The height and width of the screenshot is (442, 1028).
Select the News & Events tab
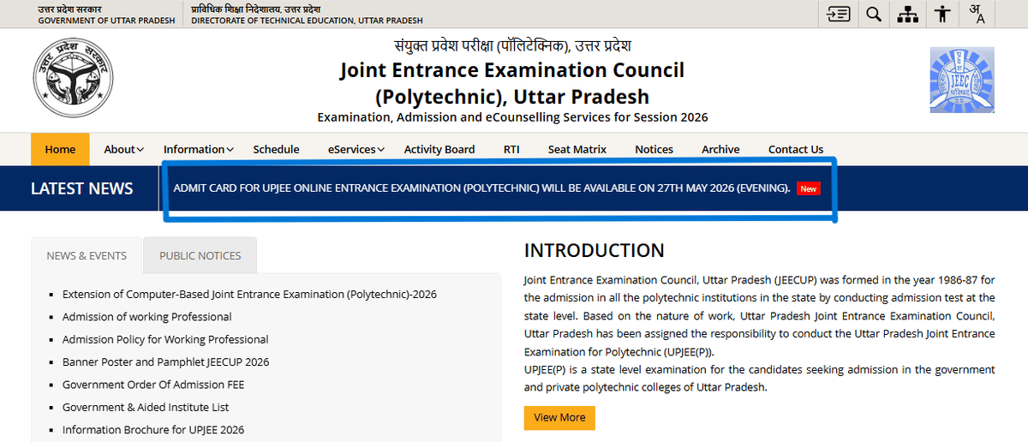[87, 255]
